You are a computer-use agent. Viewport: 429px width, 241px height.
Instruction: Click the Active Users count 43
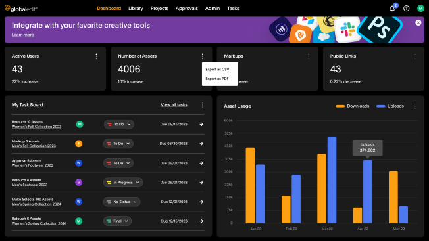pyautogui.click(x=17, y=69)
